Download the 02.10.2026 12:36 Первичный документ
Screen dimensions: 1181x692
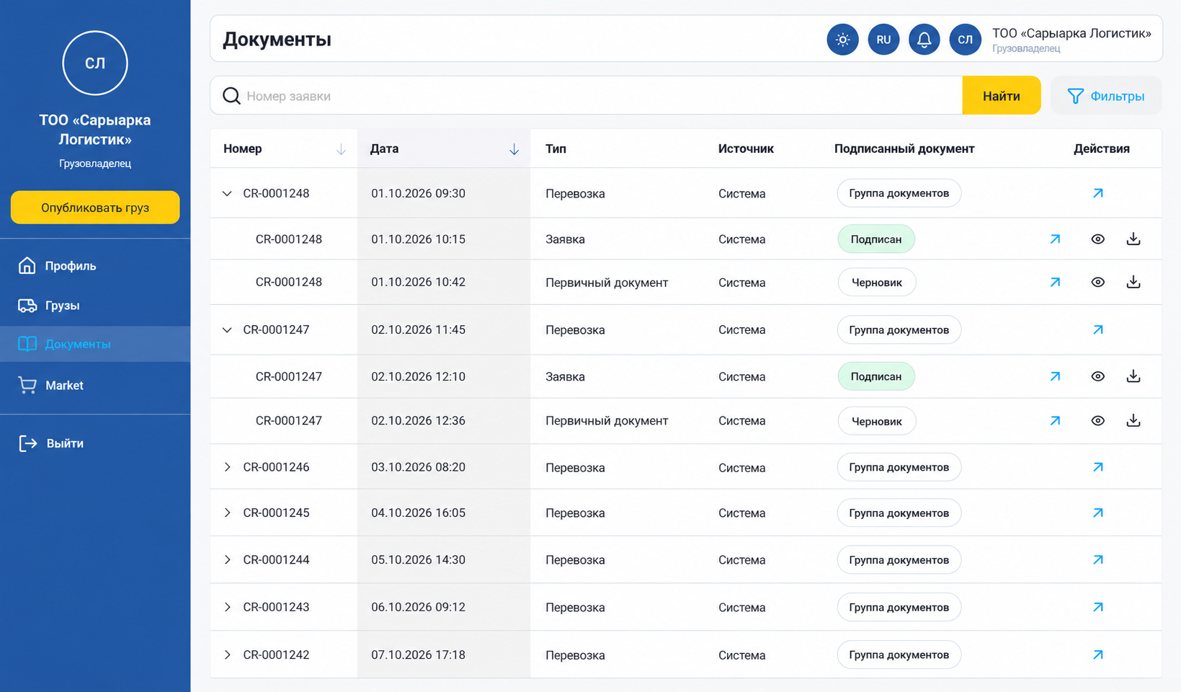[1133, 420]
